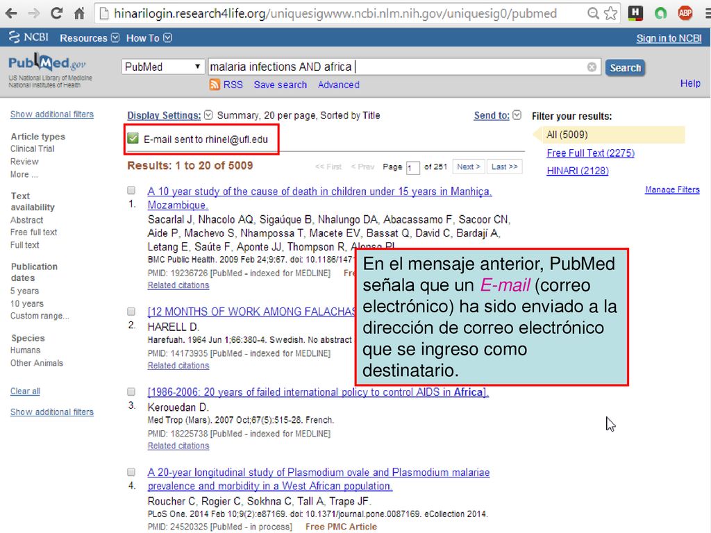Image resolution: width=711 pixels, height=533 pixels.
Task: Open the 1986-2006 AIDS policy article
Action: pyautogui.click(x=318, y=392)
